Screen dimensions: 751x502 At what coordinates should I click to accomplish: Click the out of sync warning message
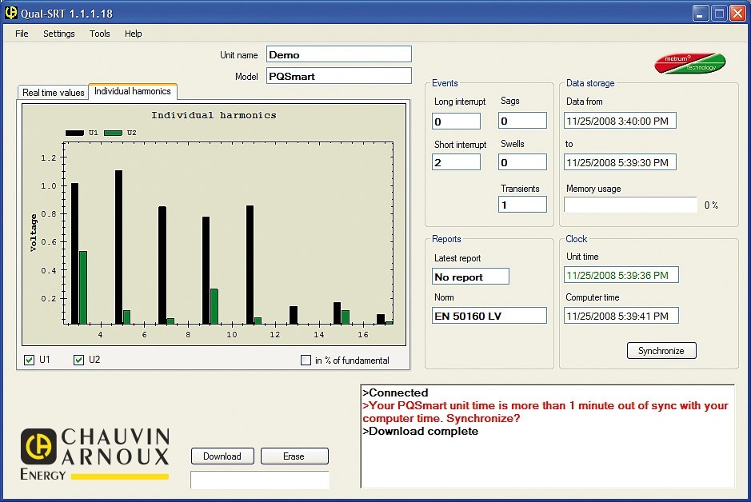point(545,412)
